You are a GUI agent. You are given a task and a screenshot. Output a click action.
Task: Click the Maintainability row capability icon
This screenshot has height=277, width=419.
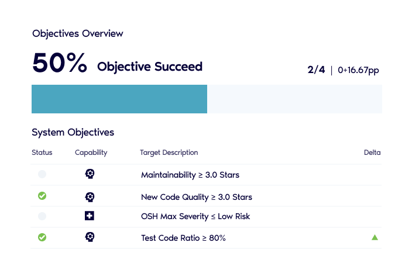(90, 174)
